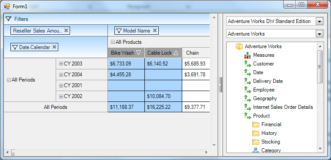Viewport: 331px width, 160px height.
Task: Remove the Model Name field
Action: (155, 30)
